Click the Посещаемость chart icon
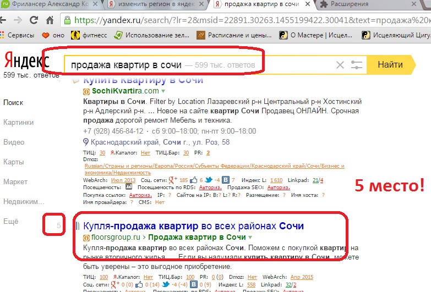 [x=129, y=187]
